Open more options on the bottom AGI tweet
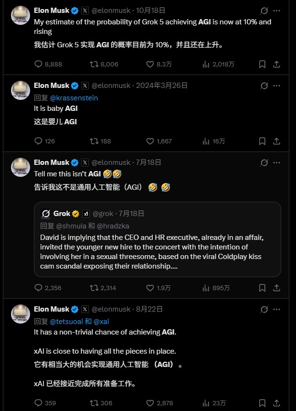This screenshot has width=296, height=411. point(277,309)
